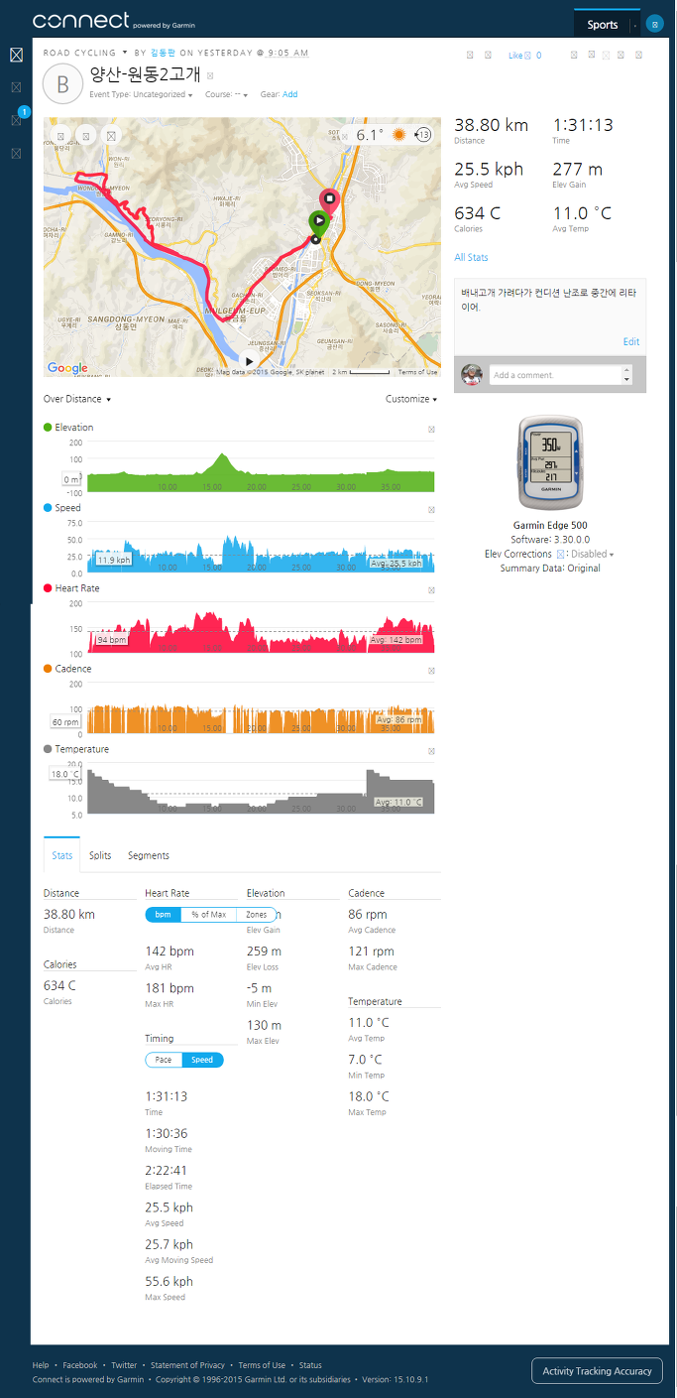This screenshot has height=1398, width=677.
Task: Switch heart rate view to Zones
Action: click(x=256, y=915)
